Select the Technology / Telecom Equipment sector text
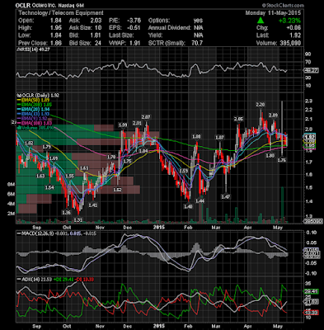This screenshot has height=330, width=324. coord(61,12)
